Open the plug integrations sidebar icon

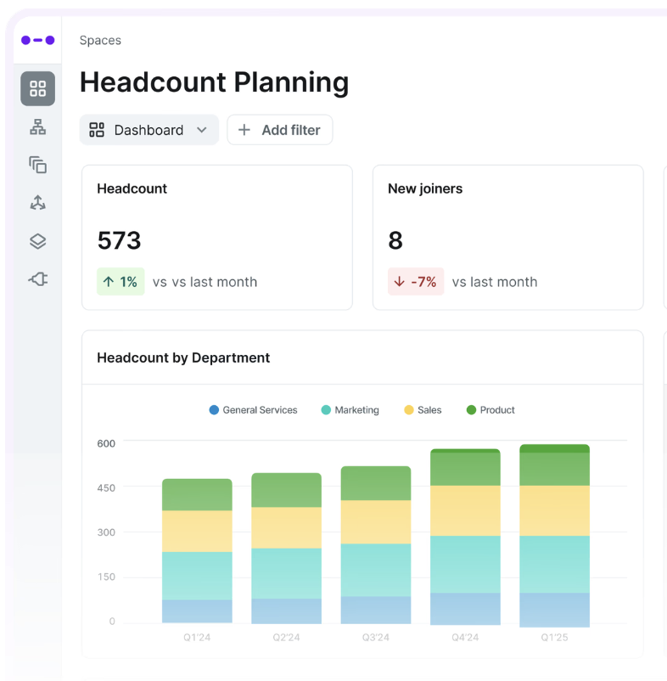(x=37, y=279)
